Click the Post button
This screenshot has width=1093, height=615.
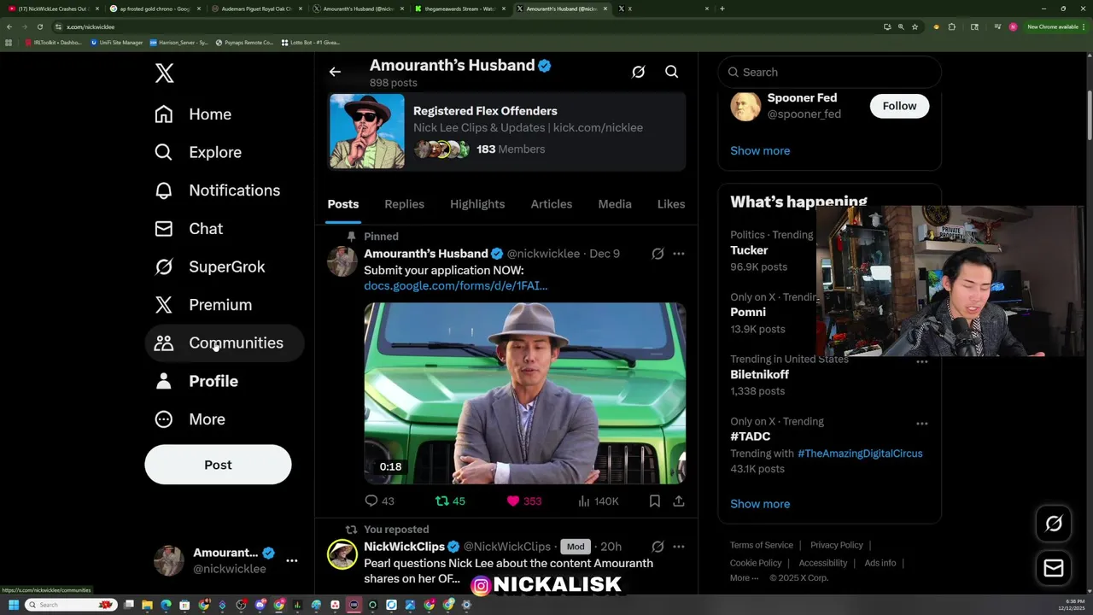pos(218,465)
